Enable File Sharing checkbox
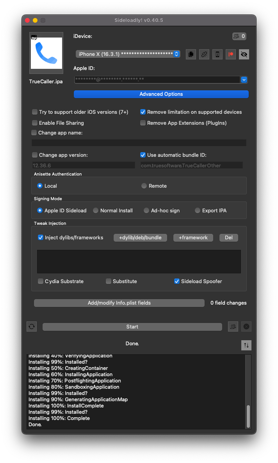Viewport: 278px width, 463px height. tap(35, 123)
